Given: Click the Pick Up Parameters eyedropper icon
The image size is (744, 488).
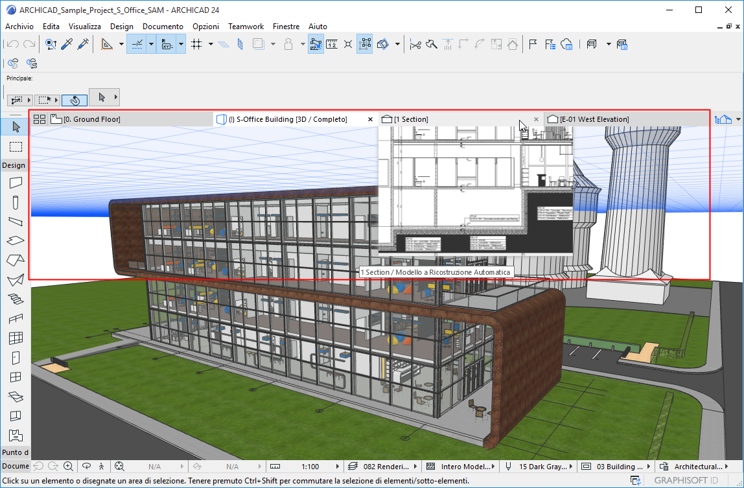Looking at the screenshot, I should 67,44.
